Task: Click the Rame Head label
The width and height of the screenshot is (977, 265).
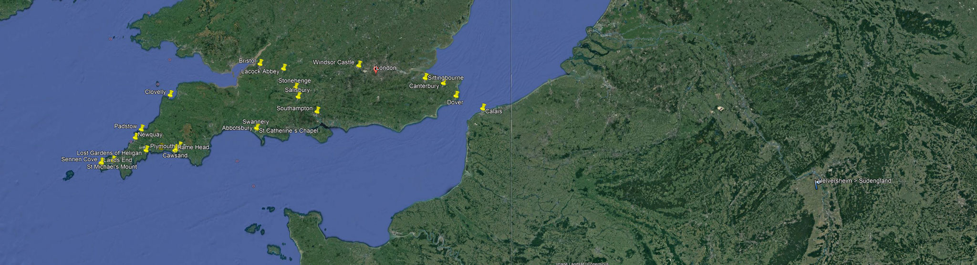Action: click(193, 147)
